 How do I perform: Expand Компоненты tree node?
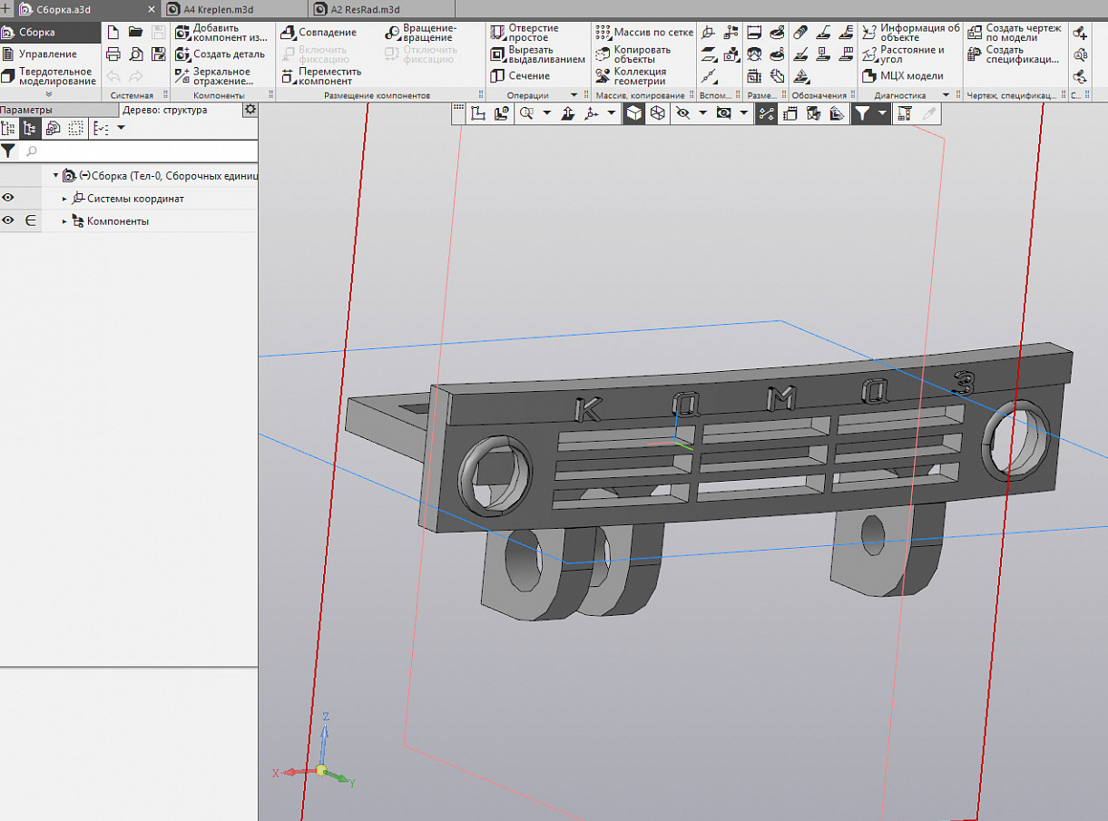tap(64, 221)
